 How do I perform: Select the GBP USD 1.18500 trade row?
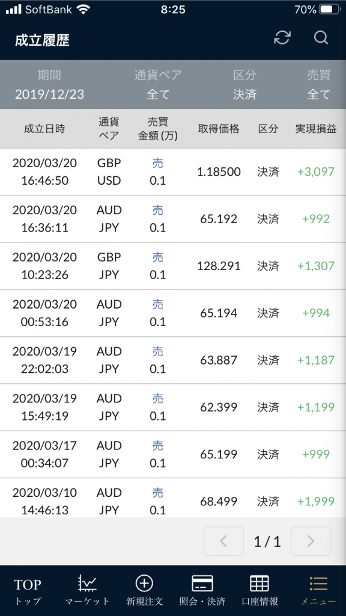173,171
